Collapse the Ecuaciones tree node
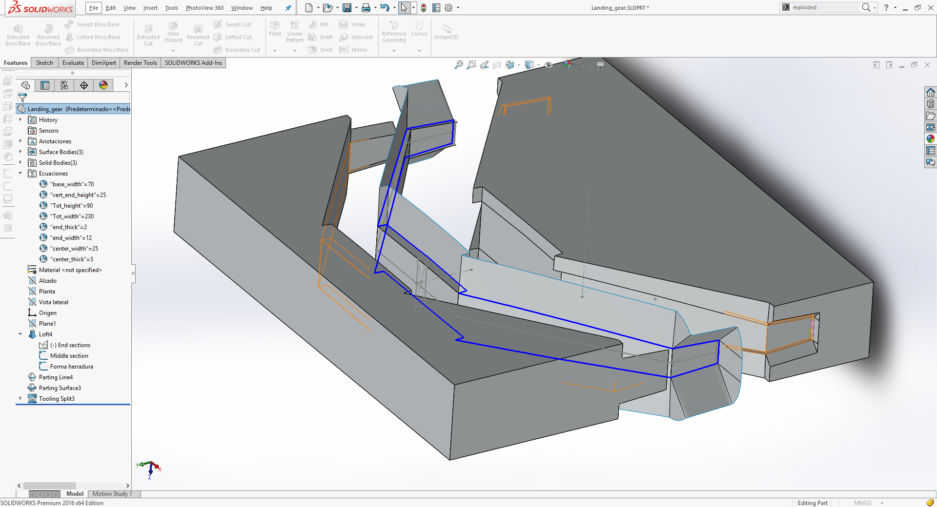Image resolution: width=937 pixels, height=507 pixels. [20, 173]
